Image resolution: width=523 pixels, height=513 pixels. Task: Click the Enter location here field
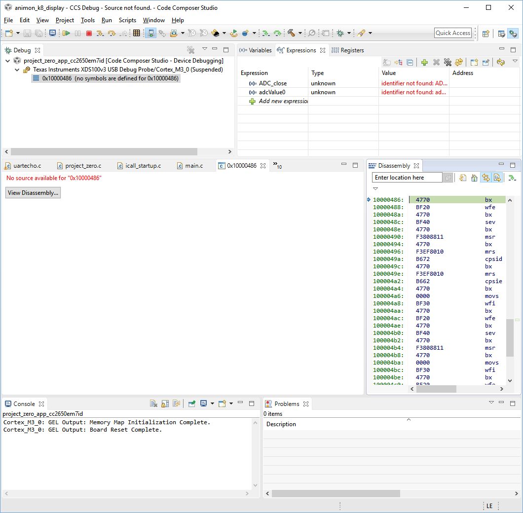407,178
